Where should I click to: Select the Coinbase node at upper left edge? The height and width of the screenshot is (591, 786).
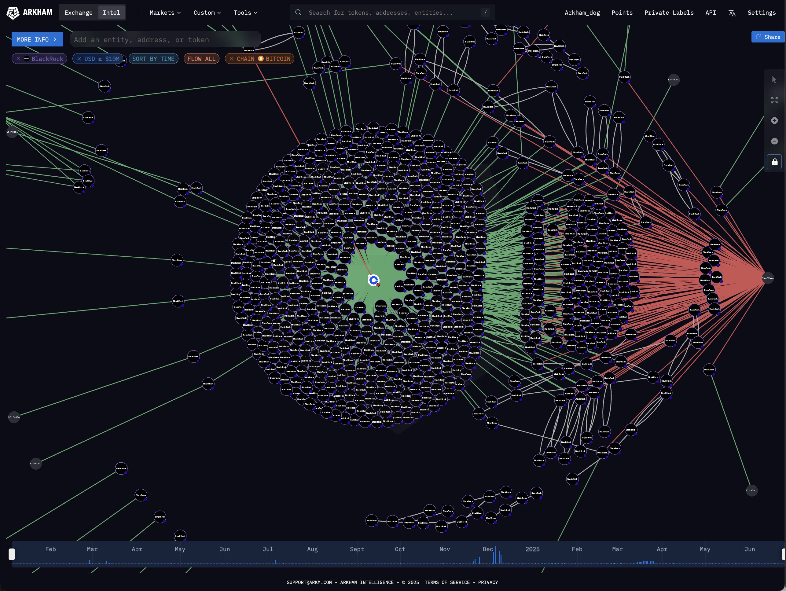tap(12, 132)
